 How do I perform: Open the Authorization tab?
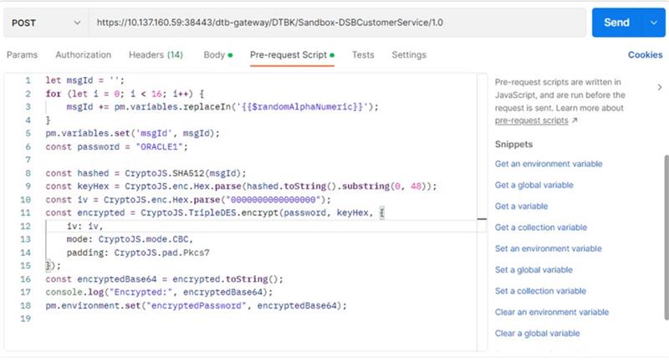[83, 55]
